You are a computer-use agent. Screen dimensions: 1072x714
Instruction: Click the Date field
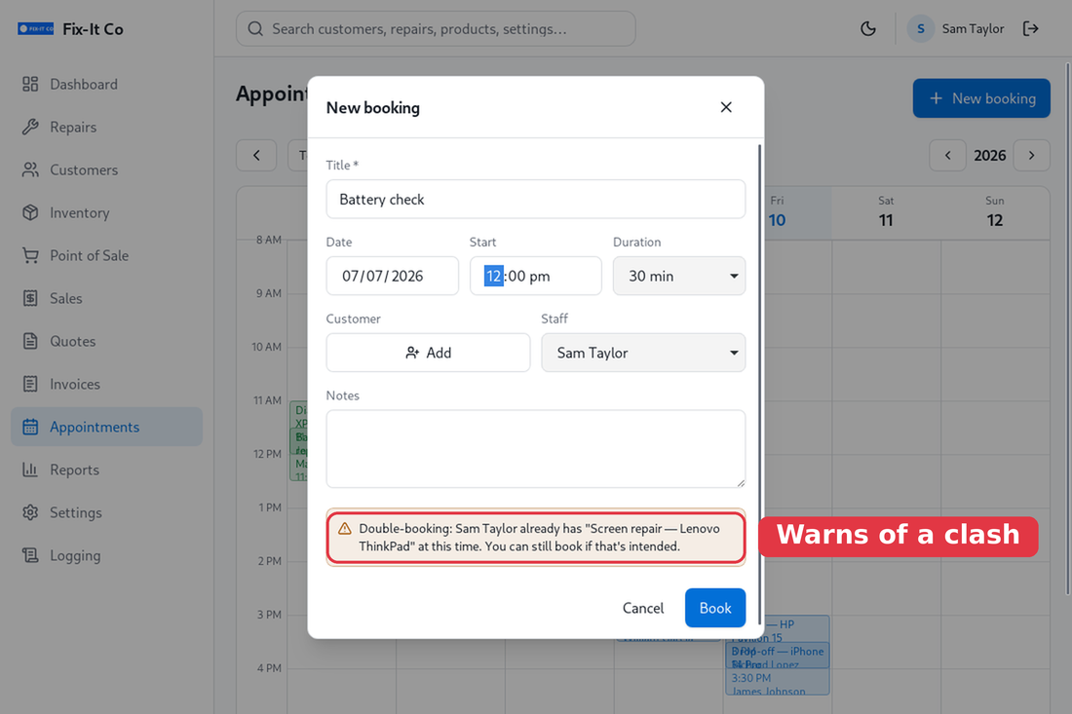(393, 276)
